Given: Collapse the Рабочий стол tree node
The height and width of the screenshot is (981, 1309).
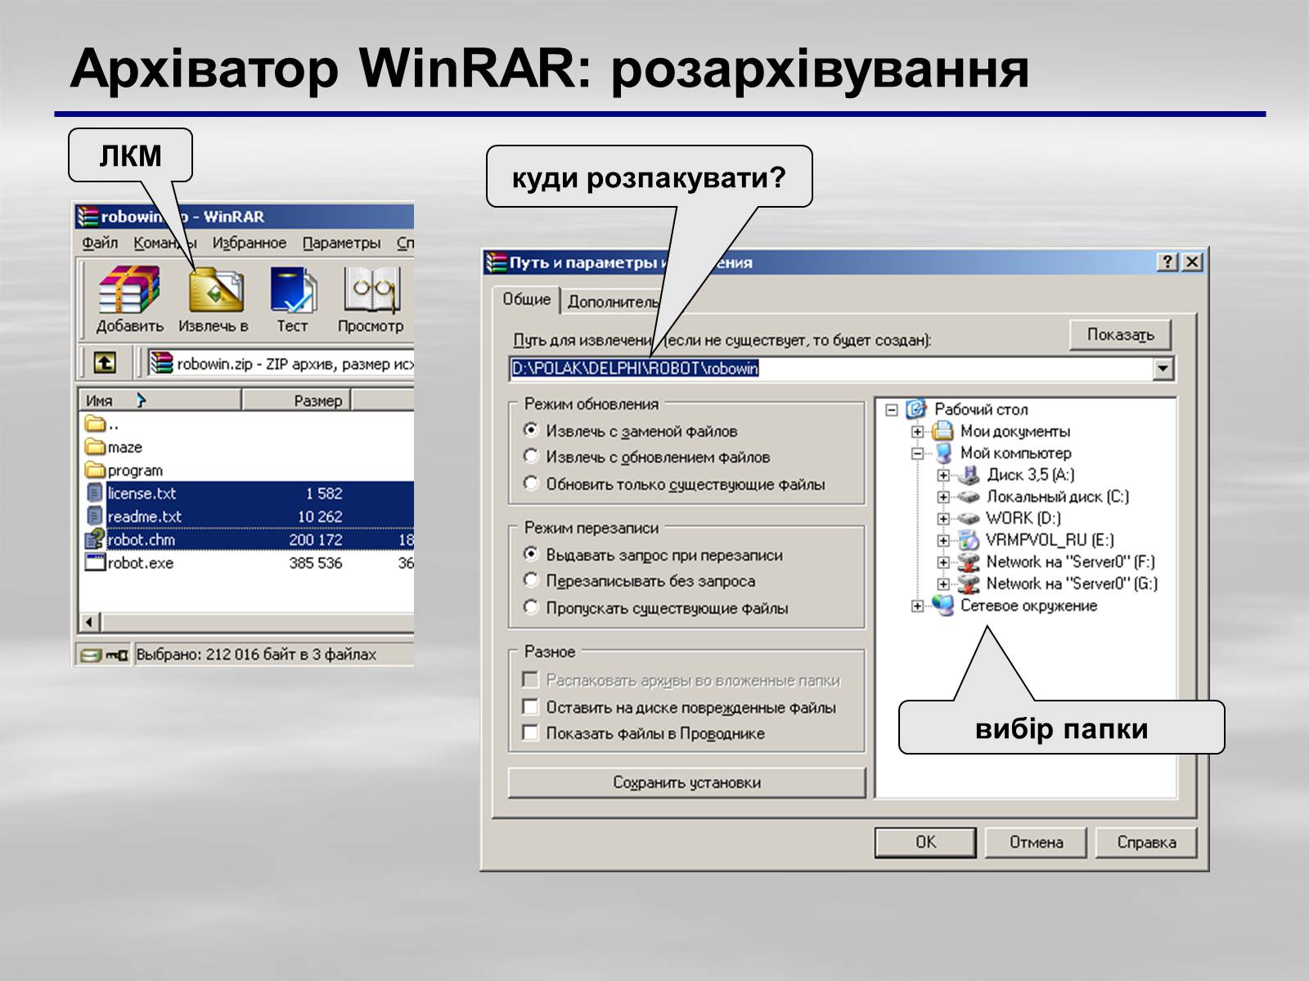Looking at the screenshot, I should tap(892, 410).
